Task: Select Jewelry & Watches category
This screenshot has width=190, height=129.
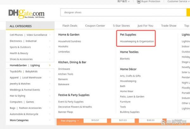Action: point(20,84)
